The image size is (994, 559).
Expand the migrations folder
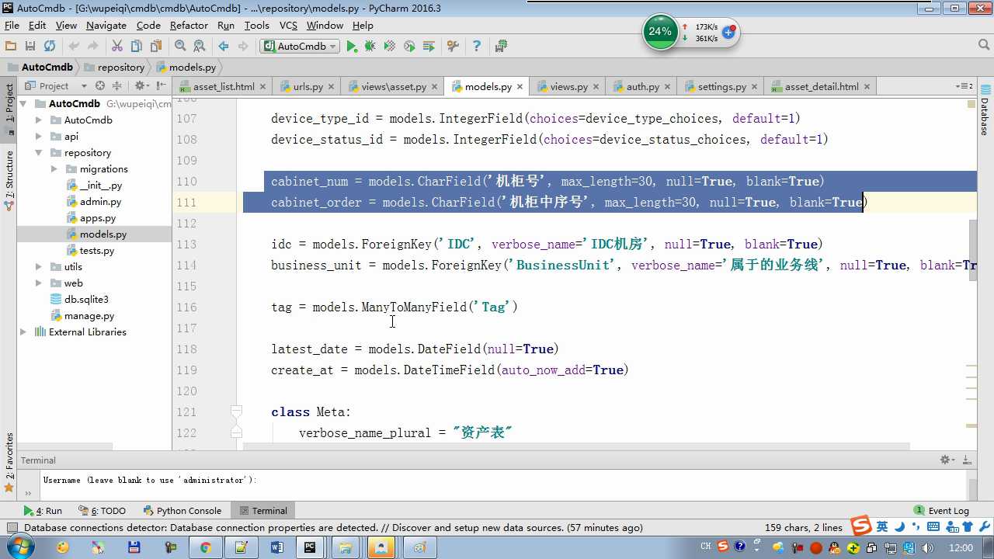[54, 169]
